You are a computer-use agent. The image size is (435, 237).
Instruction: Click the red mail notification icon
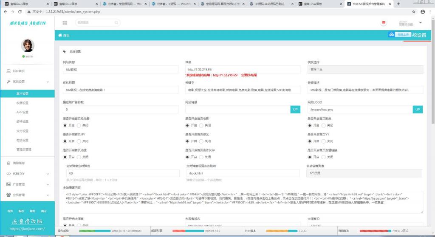[384, 23]
